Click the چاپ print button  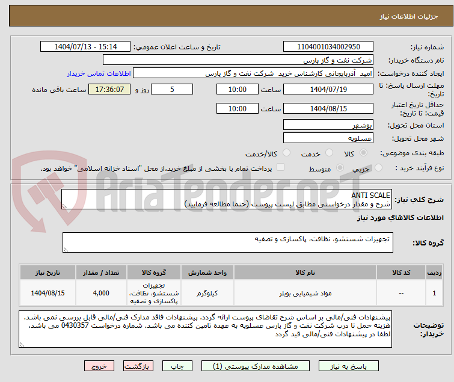click(177, 366)
